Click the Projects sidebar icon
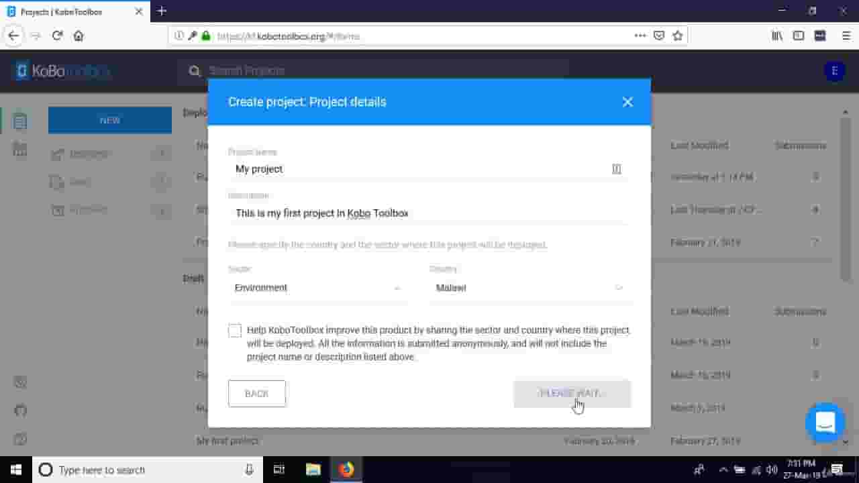 click(x=20, y=121)
